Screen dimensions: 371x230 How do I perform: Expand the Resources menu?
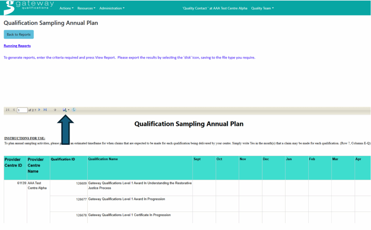86,8
